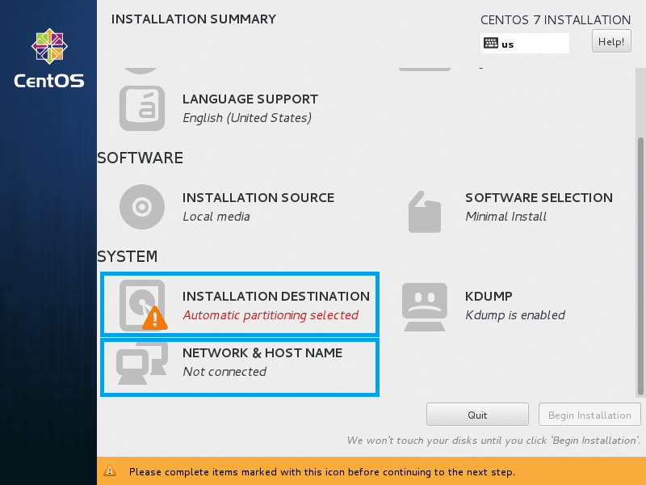This screenshot has height=485, width=646.
Task: Open LANGUAGE SUPPORT settings label
Action: click(250, 99)
